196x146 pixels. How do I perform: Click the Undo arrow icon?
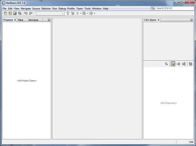tap(26, 13)
